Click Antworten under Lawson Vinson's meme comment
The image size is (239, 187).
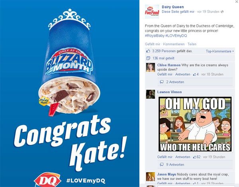click(x=182, y=157)
